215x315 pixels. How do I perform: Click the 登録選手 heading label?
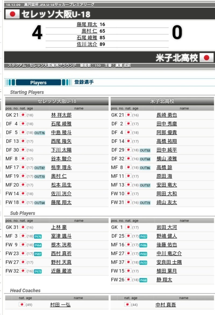(x=84, y=82)
